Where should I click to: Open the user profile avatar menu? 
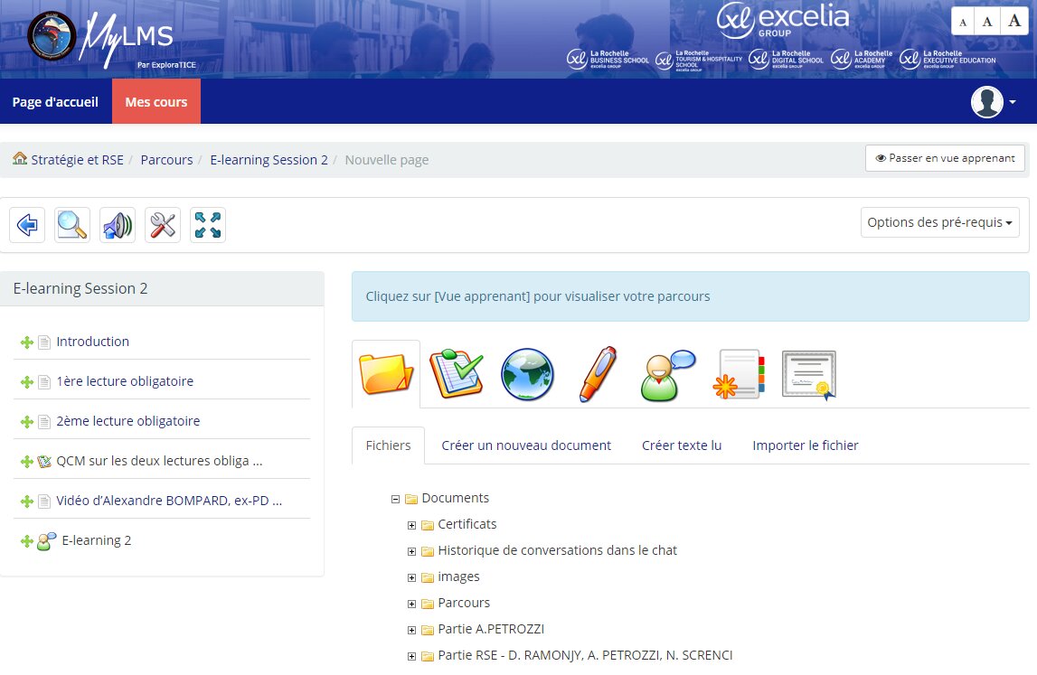tap(993, 102)
